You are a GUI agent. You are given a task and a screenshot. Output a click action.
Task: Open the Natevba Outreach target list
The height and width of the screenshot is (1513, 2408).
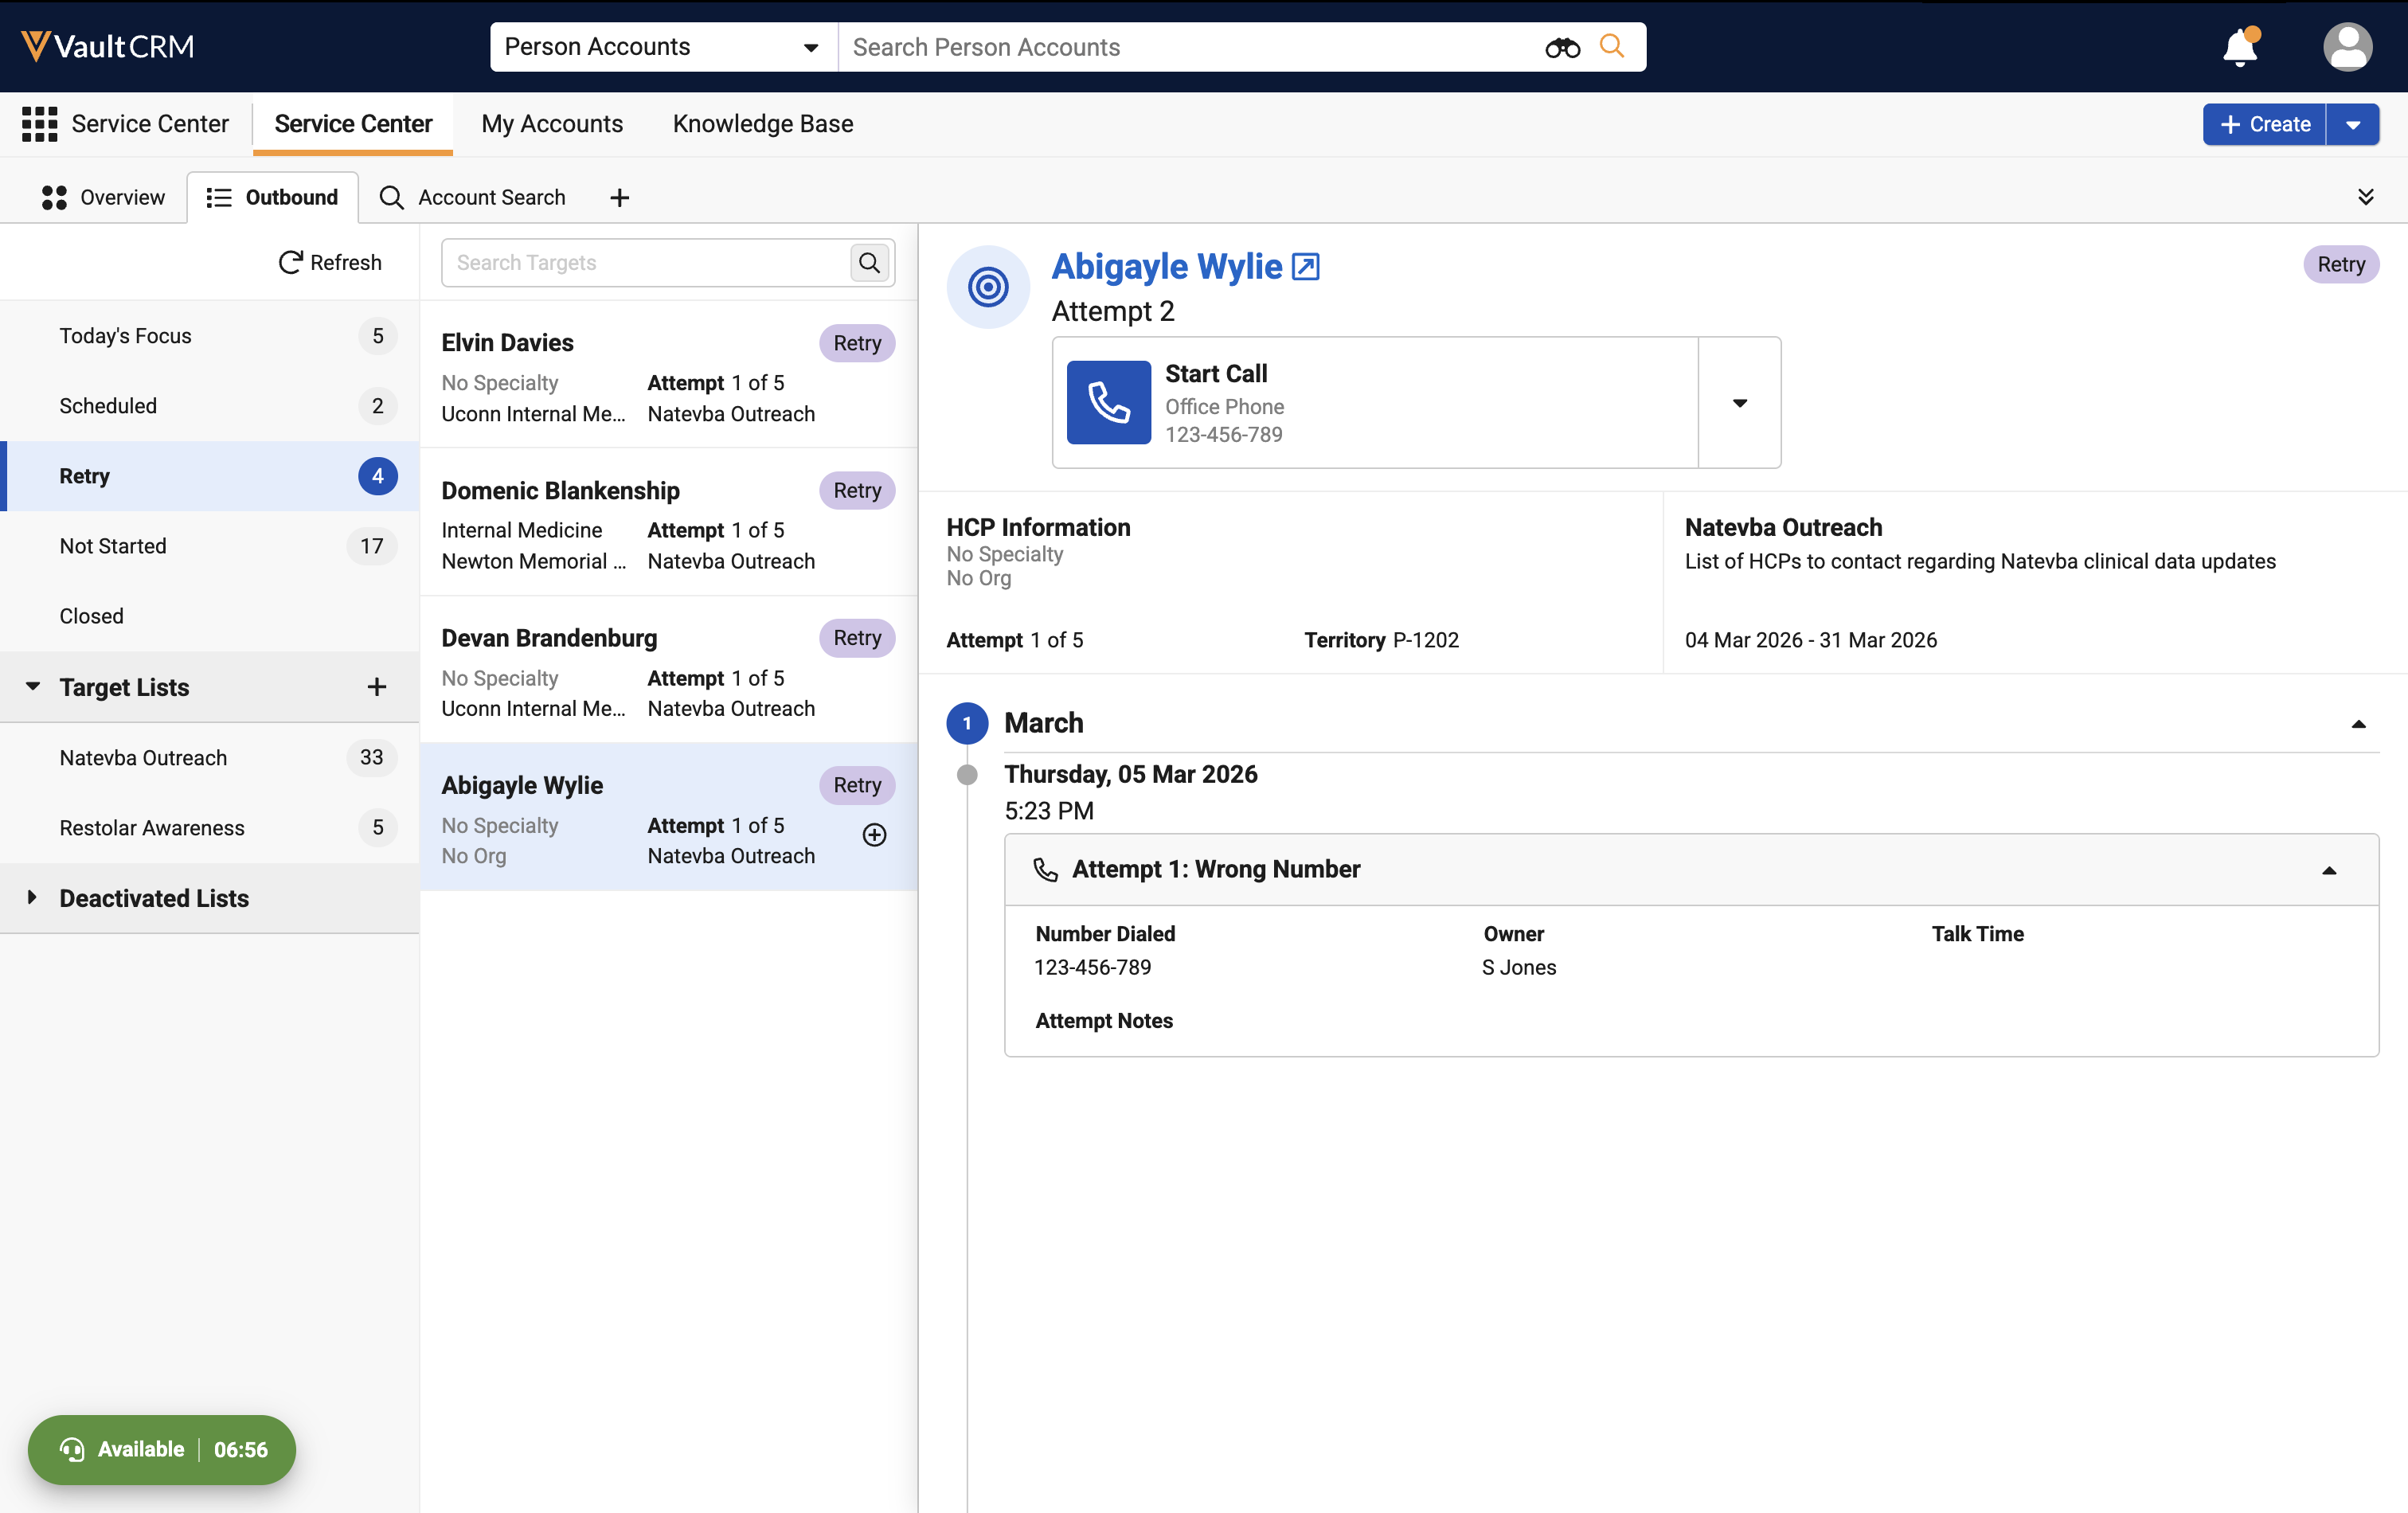[x=209, y=758]
